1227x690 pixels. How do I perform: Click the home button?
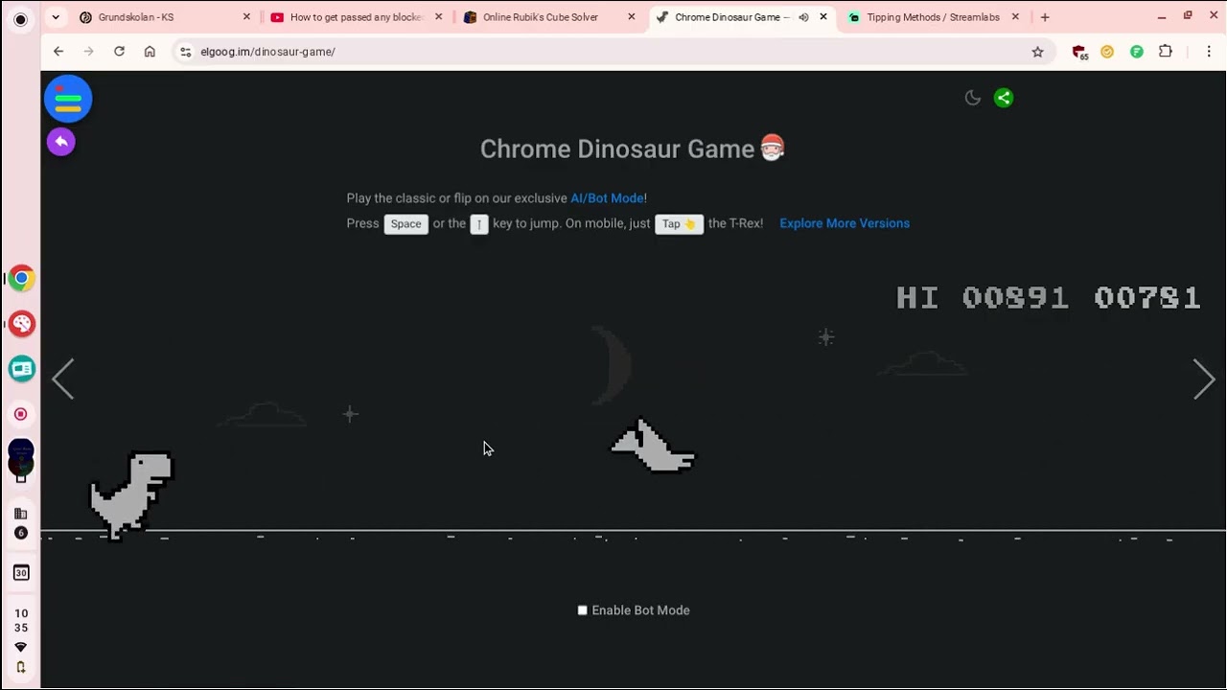pos(150,52)
